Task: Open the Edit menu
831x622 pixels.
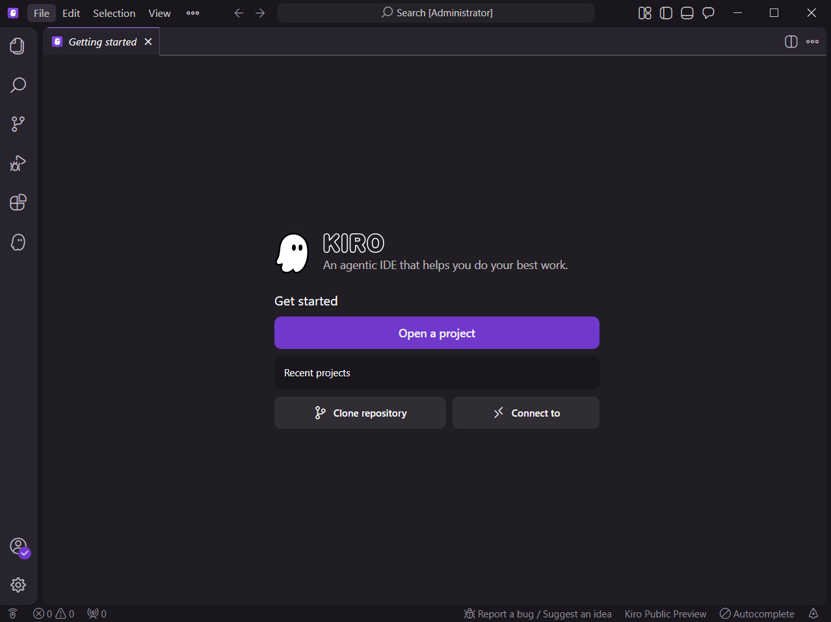Action: point(71,13)
